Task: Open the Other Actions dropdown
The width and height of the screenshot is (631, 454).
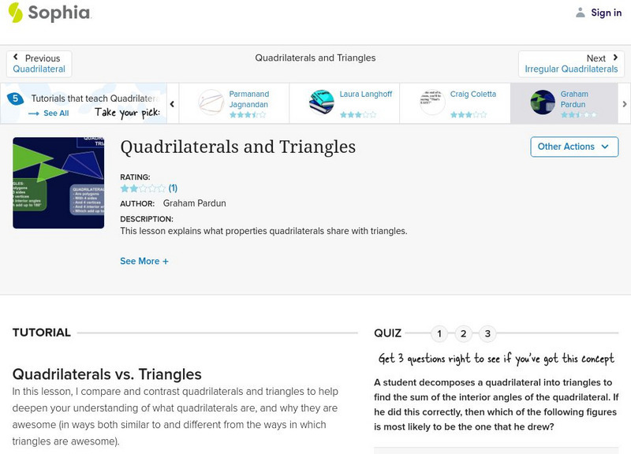Action: 573,147
